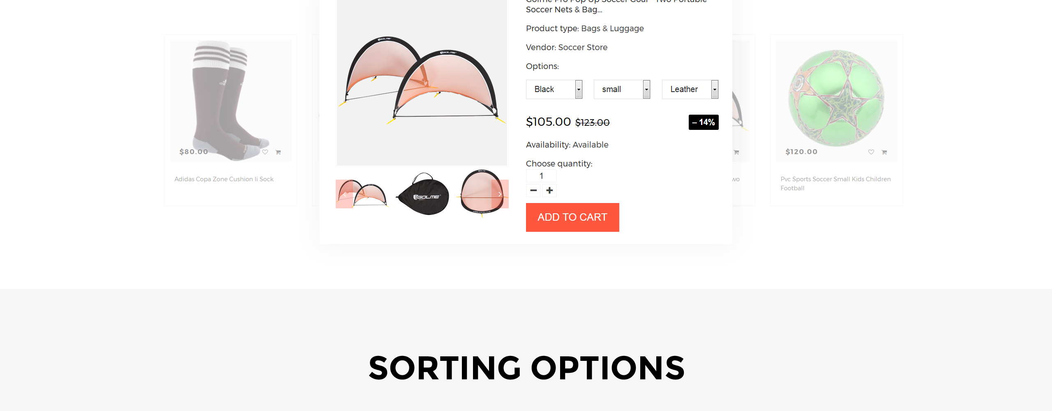Add the $120.00 football to wishlist
The height and width of the screenshot is (411, 1052).
point(871,152)
